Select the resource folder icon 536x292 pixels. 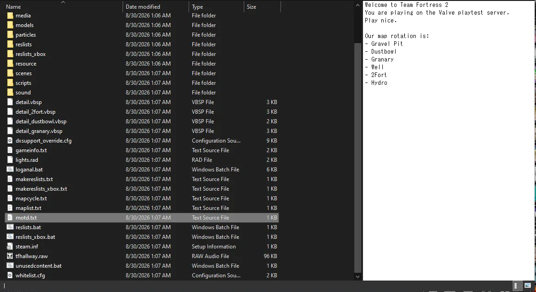[x=10, y=64]
